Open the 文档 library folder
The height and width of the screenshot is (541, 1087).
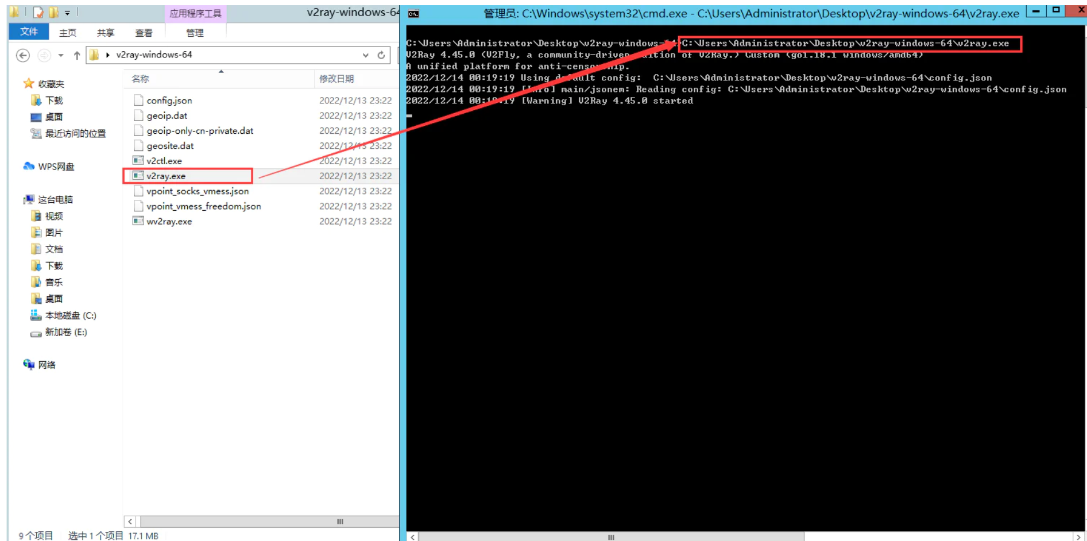54,249
